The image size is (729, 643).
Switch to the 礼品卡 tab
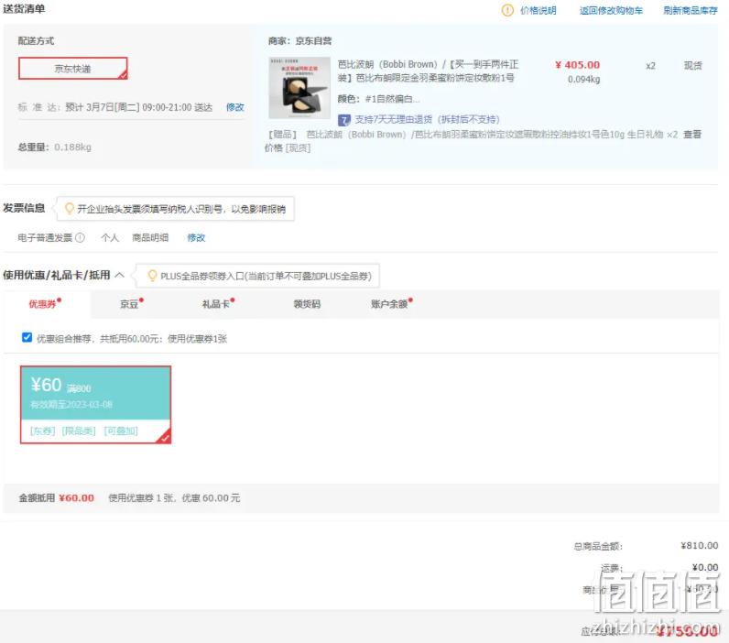218,303
